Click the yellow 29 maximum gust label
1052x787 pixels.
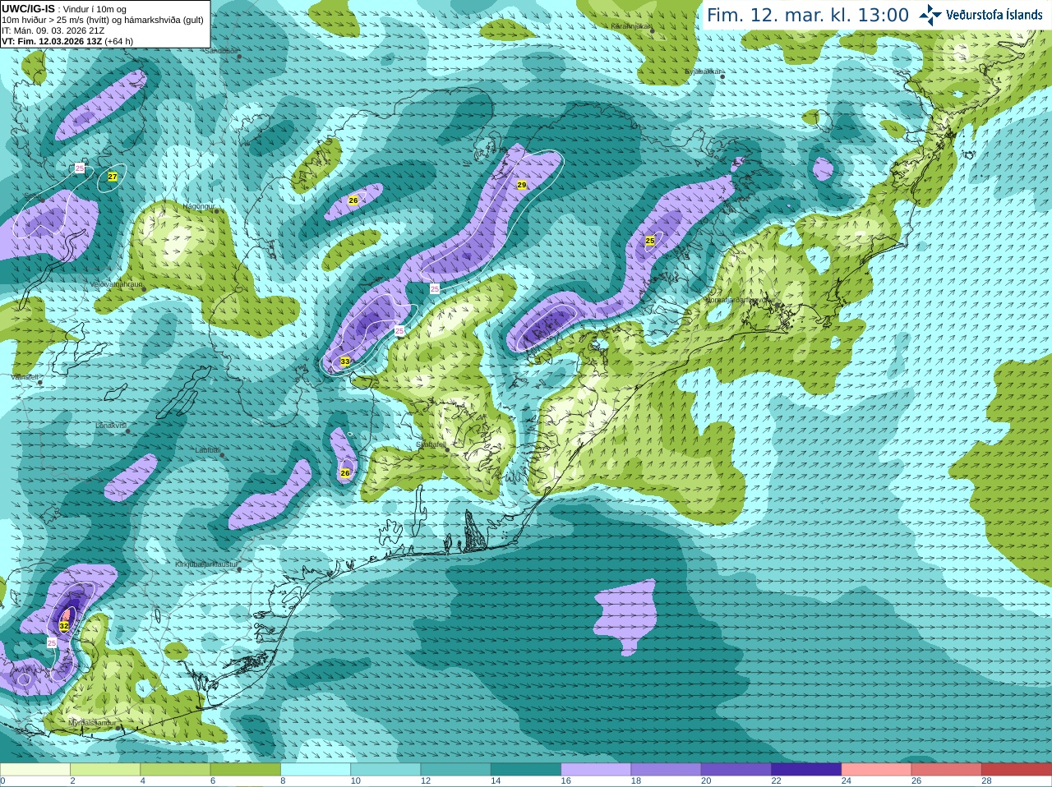(522, 185)
